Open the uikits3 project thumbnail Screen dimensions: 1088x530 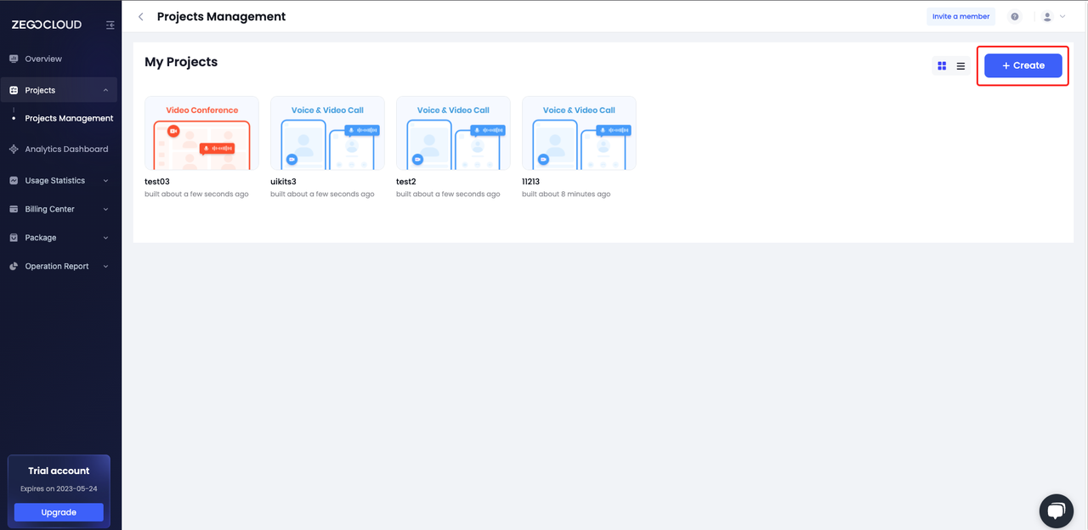pos(327,133)
